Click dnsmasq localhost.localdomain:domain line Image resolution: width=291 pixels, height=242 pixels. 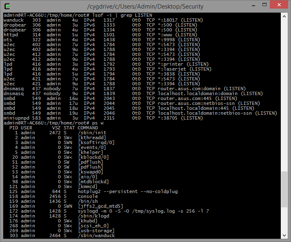coord(133,93)
